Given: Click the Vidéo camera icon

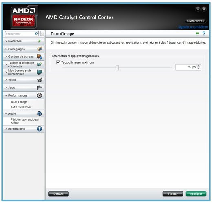Looking at the screenshot, I should pos(39,80).
